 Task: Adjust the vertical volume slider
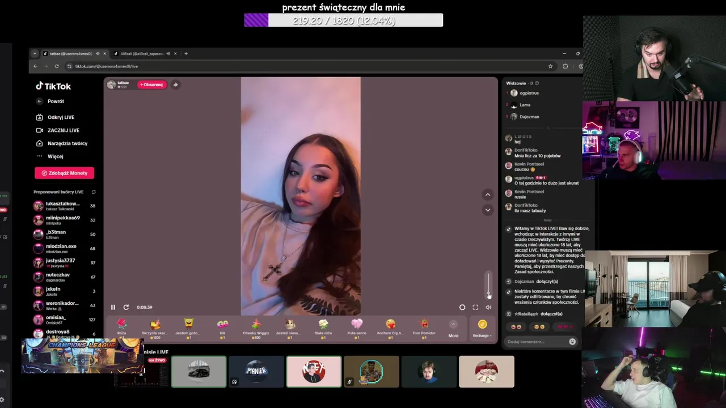488,284
